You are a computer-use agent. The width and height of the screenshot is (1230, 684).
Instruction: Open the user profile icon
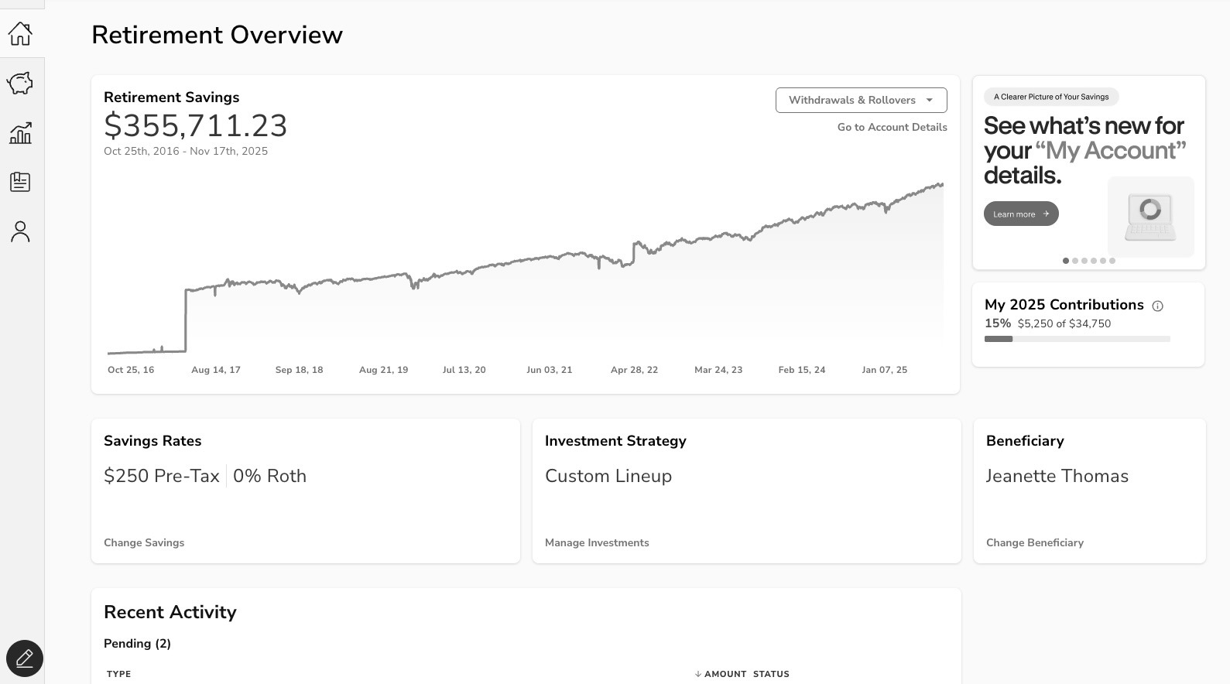pos(20,231)
